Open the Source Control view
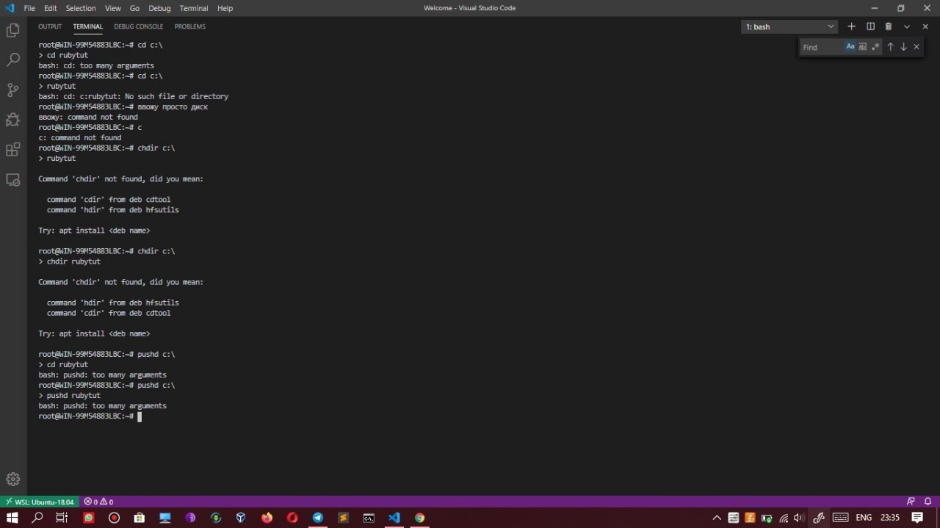This screenshot has height=528, width=940. [13, 90]
